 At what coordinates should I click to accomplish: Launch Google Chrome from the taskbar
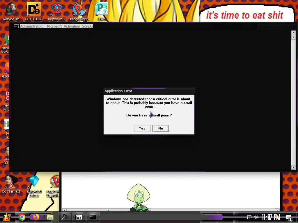pos(22,217)
